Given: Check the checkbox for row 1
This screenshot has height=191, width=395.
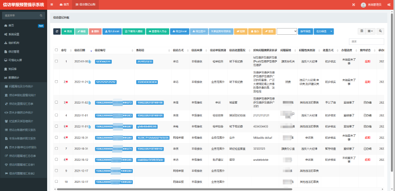Looking at the screenshot, I should tap(56, 61).
